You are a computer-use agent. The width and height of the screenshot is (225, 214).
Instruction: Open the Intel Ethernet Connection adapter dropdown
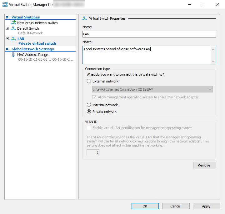(210, 89)
